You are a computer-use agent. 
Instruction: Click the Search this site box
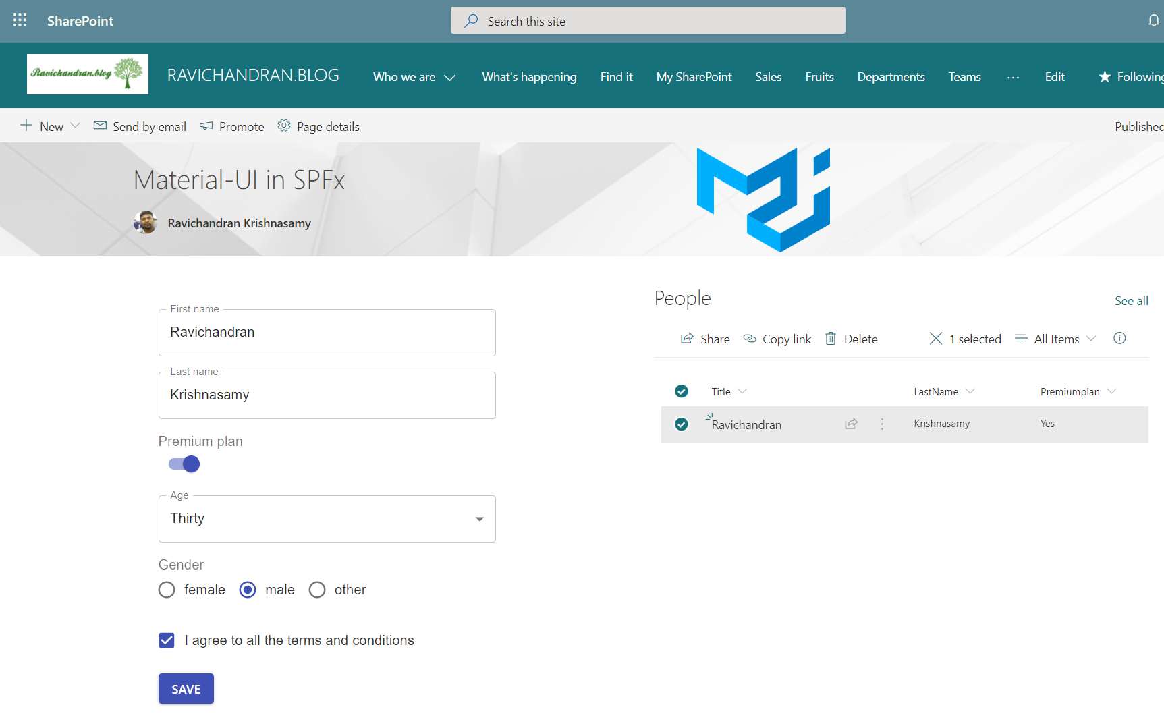coord(648,21)
